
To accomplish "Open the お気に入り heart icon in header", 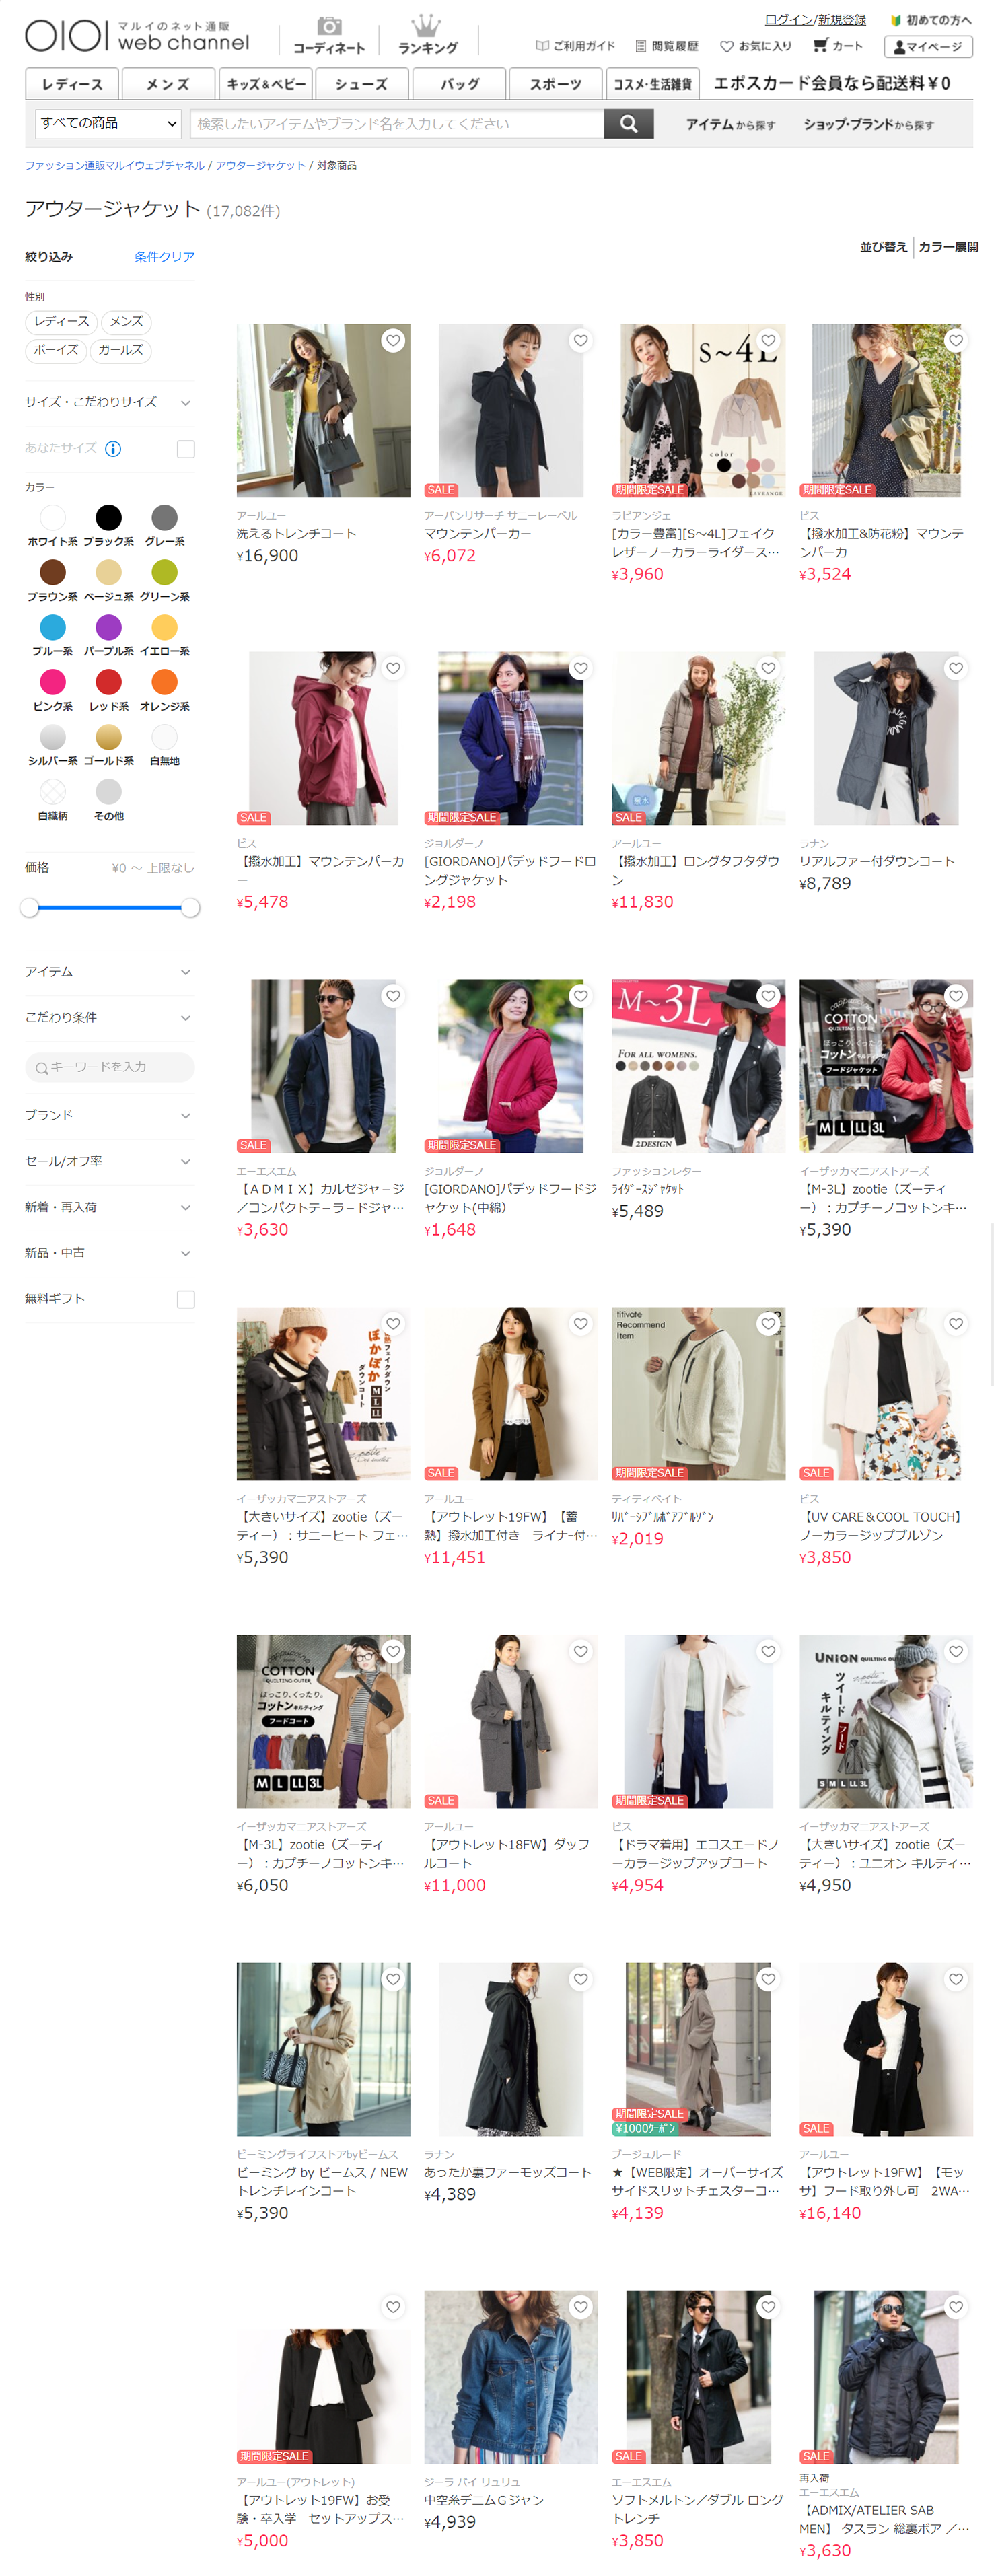I will [x=727, y=46].
